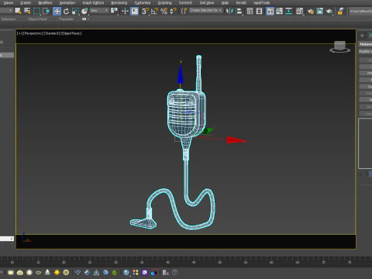Toggle Keyboard Shortcut Override
Image resolution: width=372 pixels, height=279 pixels.
135,11
